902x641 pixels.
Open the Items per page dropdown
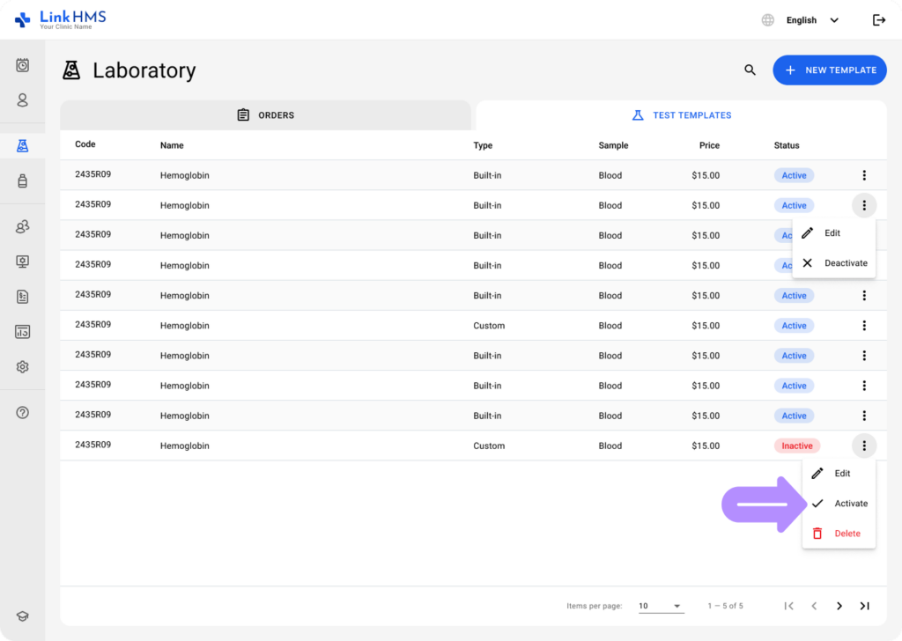661,606
